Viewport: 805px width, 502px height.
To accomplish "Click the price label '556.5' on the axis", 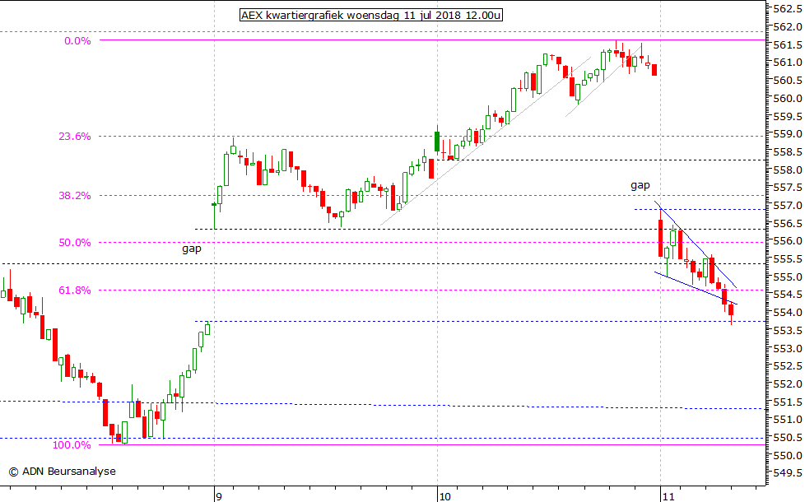I will [x=788, y=223].
